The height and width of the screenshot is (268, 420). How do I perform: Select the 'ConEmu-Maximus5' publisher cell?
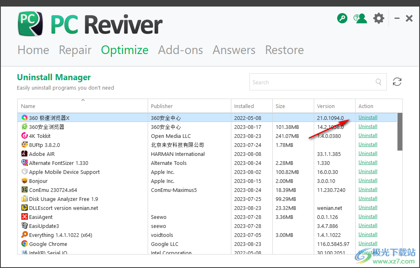174,190
